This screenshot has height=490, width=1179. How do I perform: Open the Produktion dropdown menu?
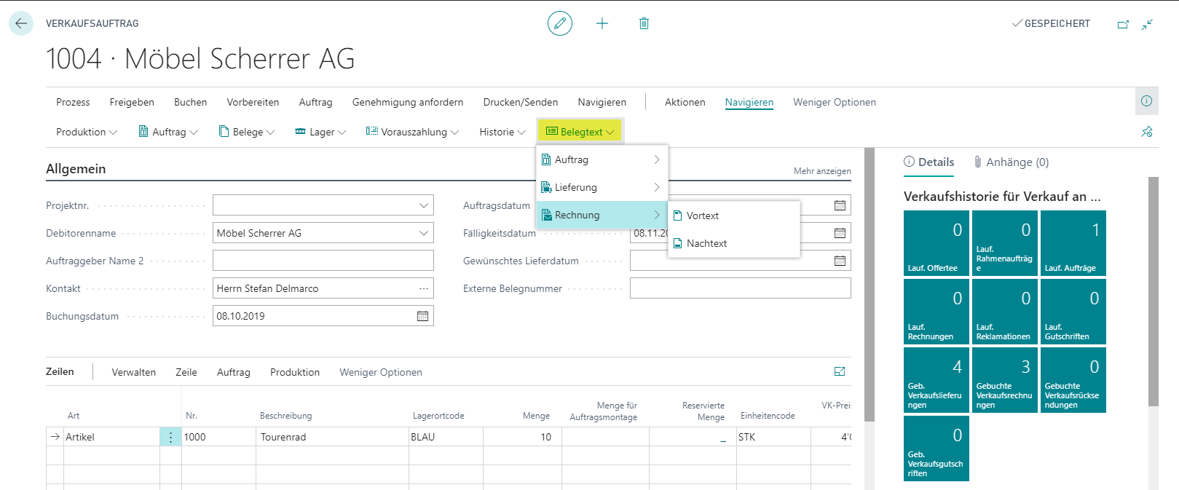coord(87,132)
